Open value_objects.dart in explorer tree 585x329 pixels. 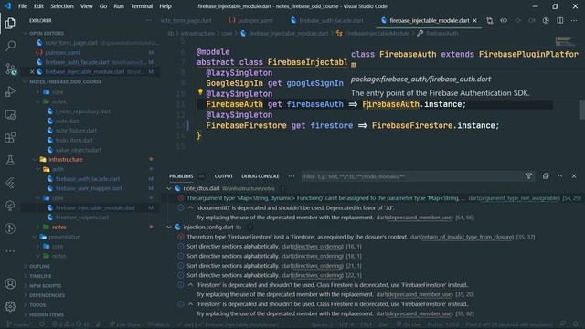[78, 150]
